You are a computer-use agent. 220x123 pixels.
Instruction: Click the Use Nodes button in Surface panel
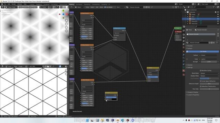pos(202,52)
